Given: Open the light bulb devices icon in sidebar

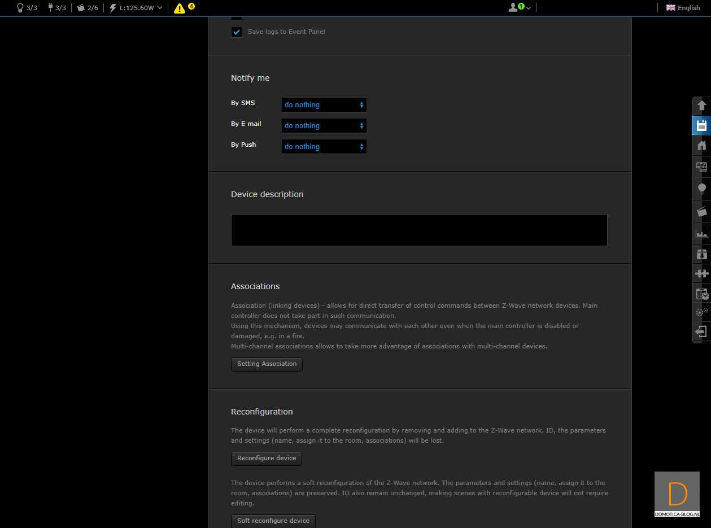Looking at the screenshot, I should [x=701, y=188].
